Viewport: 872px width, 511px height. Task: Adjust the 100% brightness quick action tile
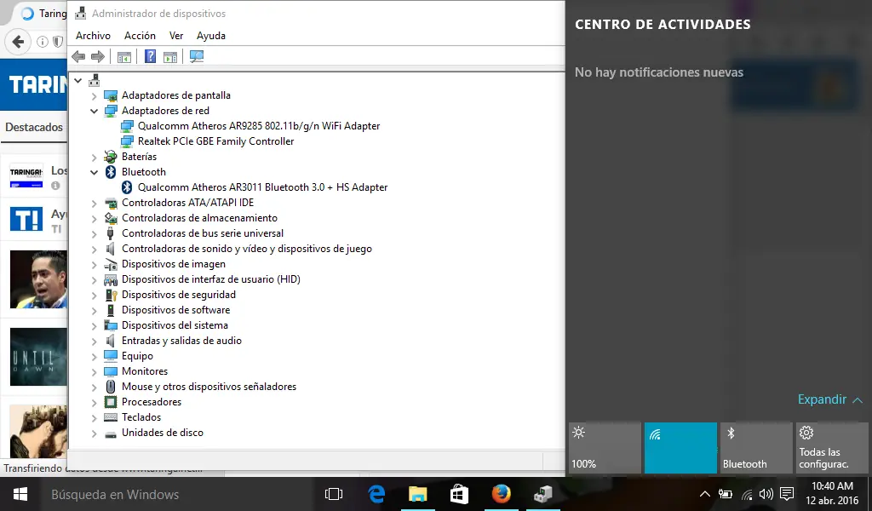click(x=605, y=448)
